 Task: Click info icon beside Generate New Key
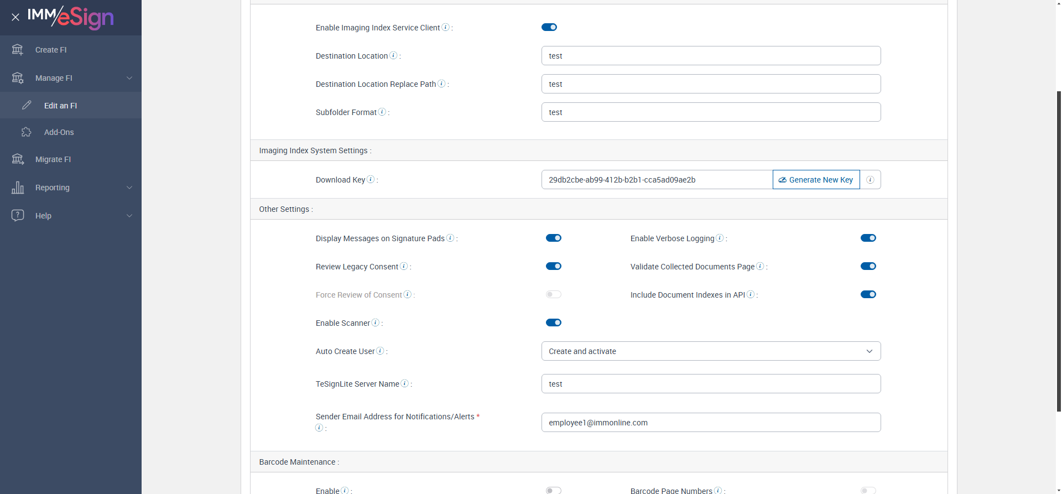(870, 180)
